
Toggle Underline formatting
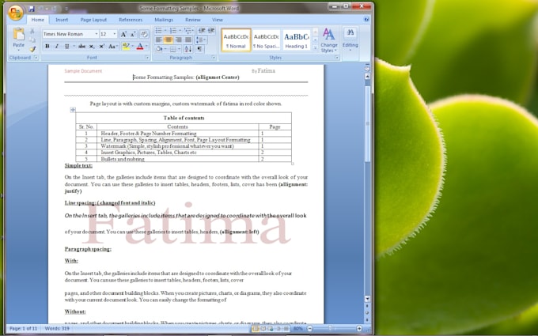click(67, 47)
